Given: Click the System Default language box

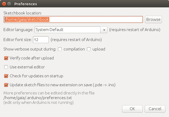Looking at the screenshot, I should [x=67, y=30].
